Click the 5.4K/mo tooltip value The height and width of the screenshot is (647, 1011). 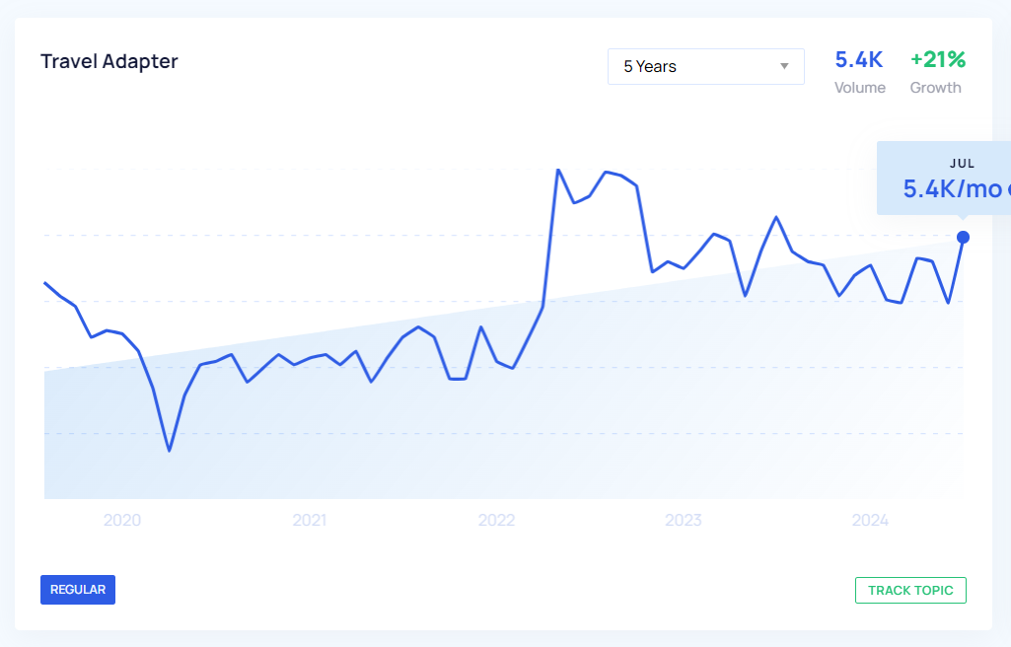pyautogui.click(x=952, y=189)
